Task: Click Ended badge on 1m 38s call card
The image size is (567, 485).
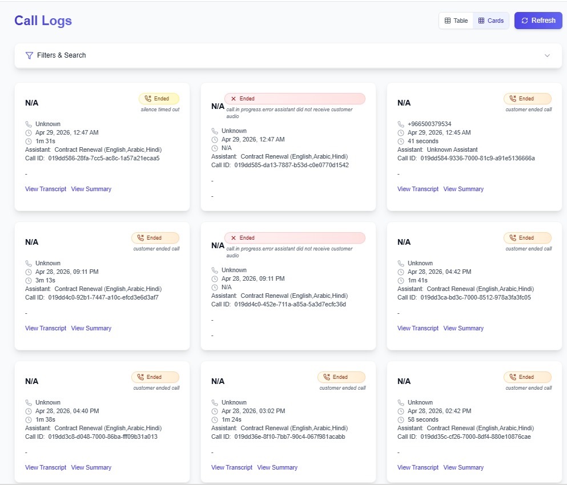Action: coord(155,377)
